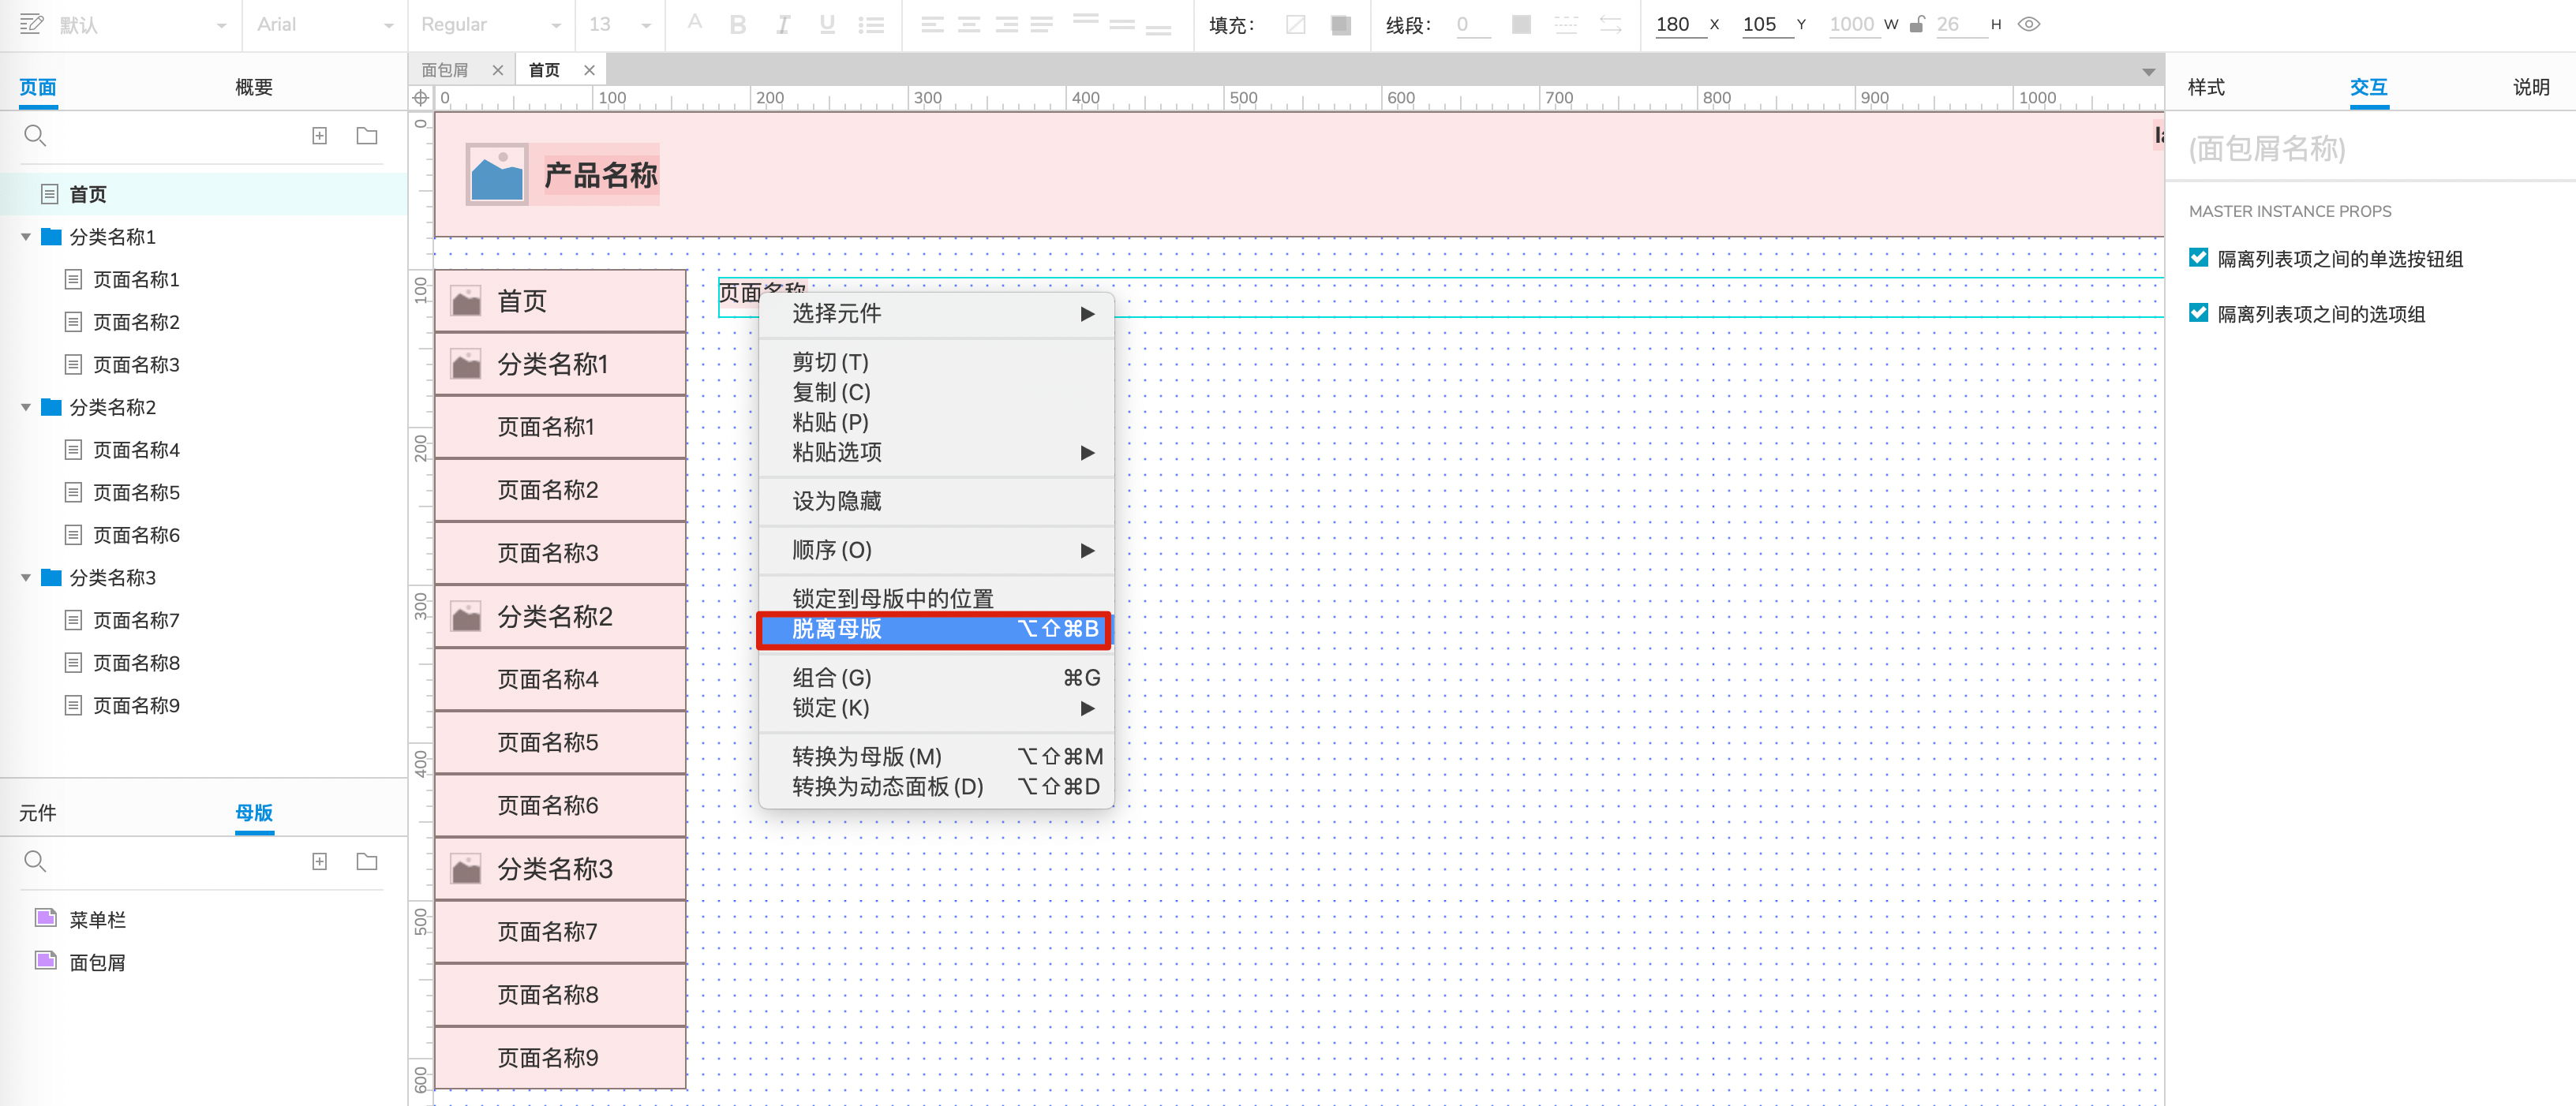Screen dimensions: 2576x1106
Task: Collapse the 分类名称2 folder
Action: point(26,407)
